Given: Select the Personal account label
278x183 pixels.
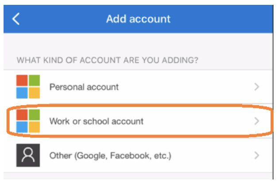Looking at the screenshot, I should click(x=84, y=87).
